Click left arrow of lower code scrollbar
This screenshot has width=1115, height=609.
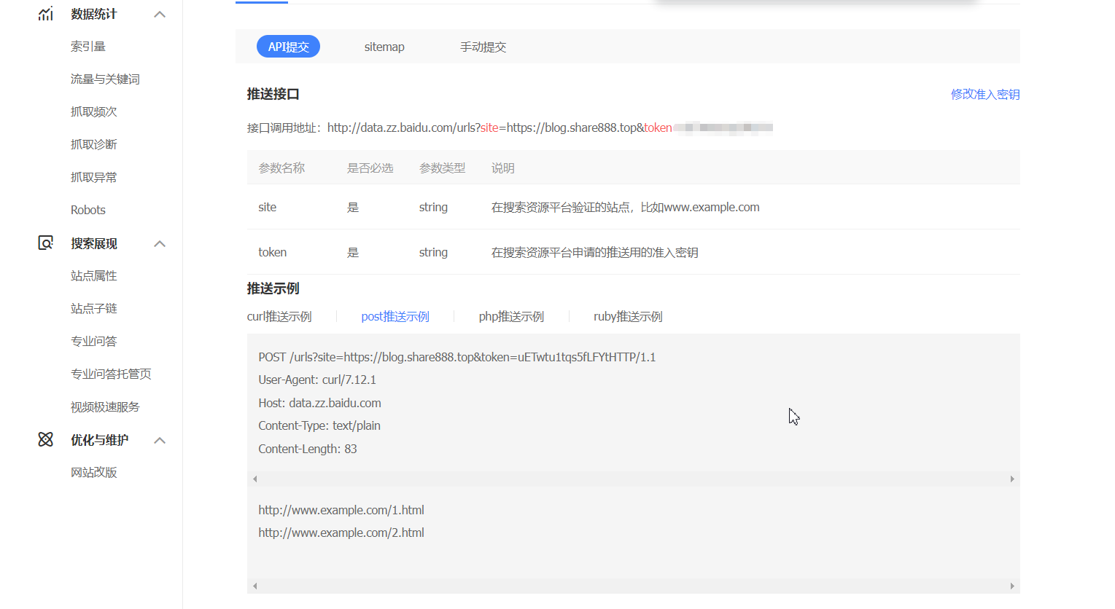255,586
